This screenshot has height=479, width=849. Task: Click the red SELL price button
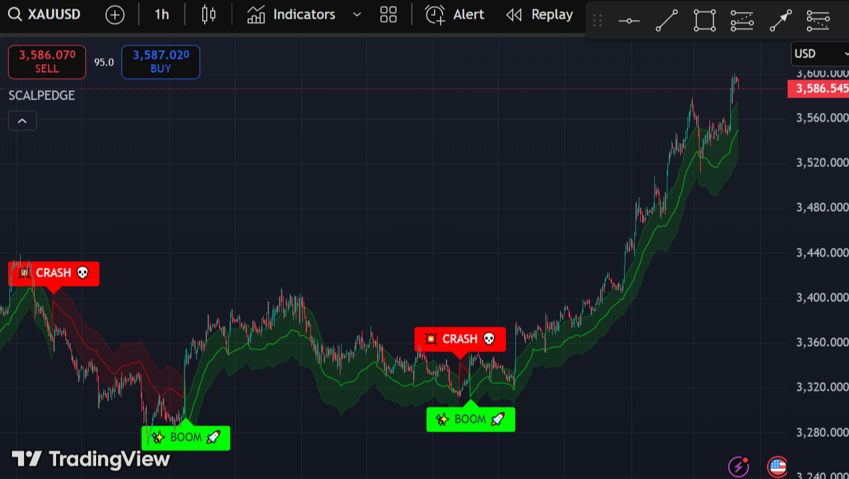click(47, 62)
